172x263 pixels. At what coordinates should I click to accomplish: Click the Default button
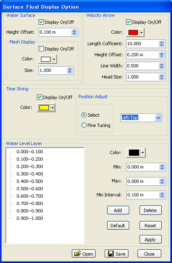coord(118,226)
